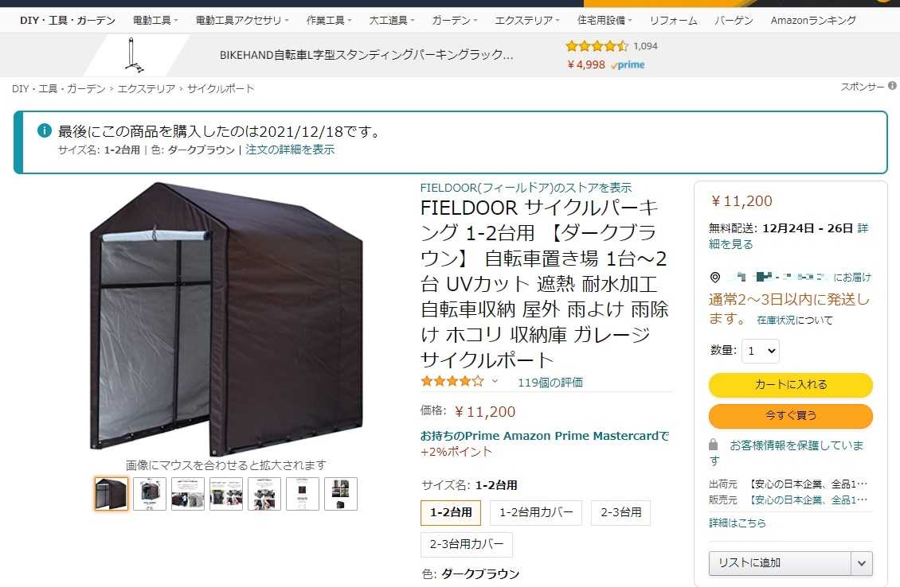The height and width of the screenshot is (587, 900).
Task: Open the star rating breakdown chevron
Action: (x=495, y=381)
